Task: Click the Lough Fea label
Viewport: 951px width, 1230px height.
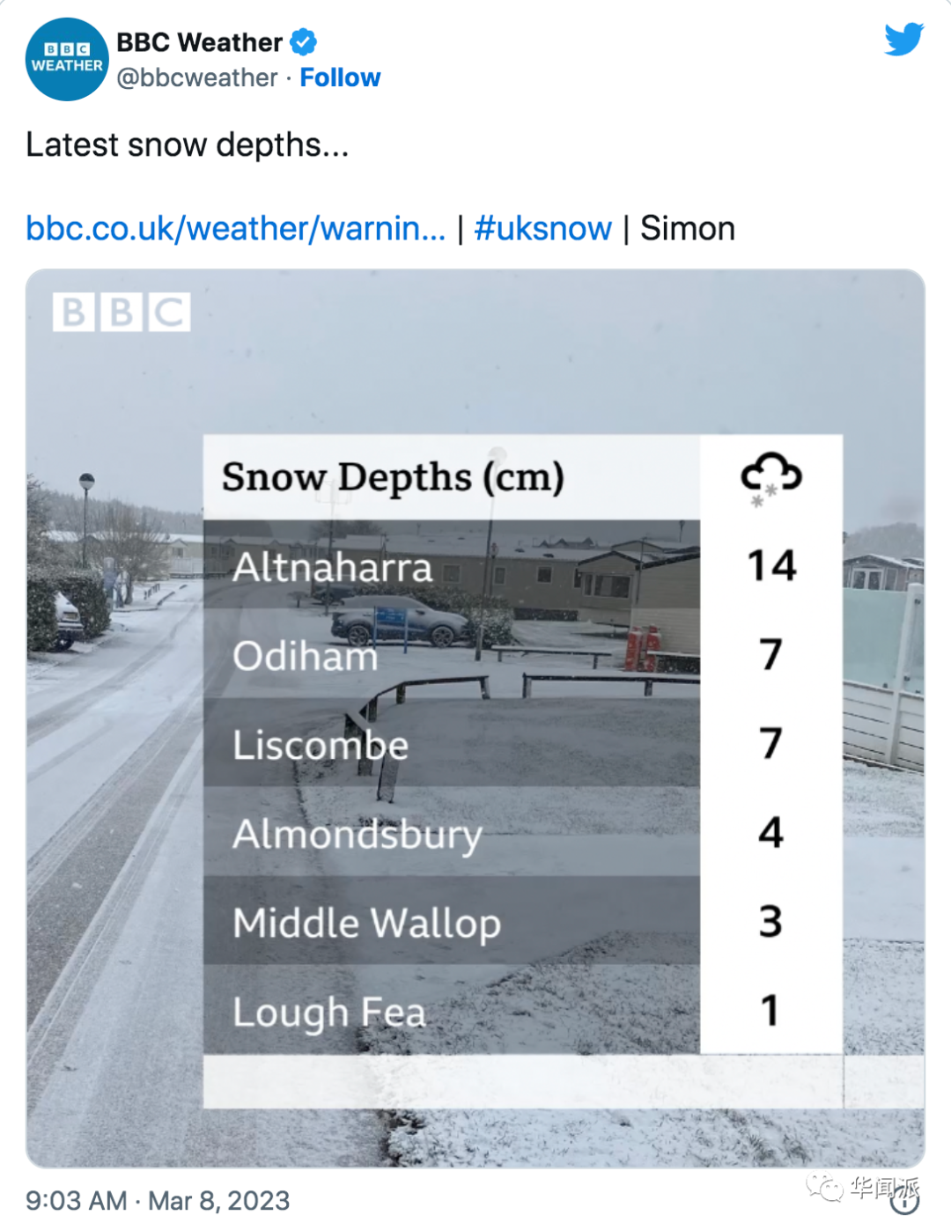Action: (x=328, y=1012)
